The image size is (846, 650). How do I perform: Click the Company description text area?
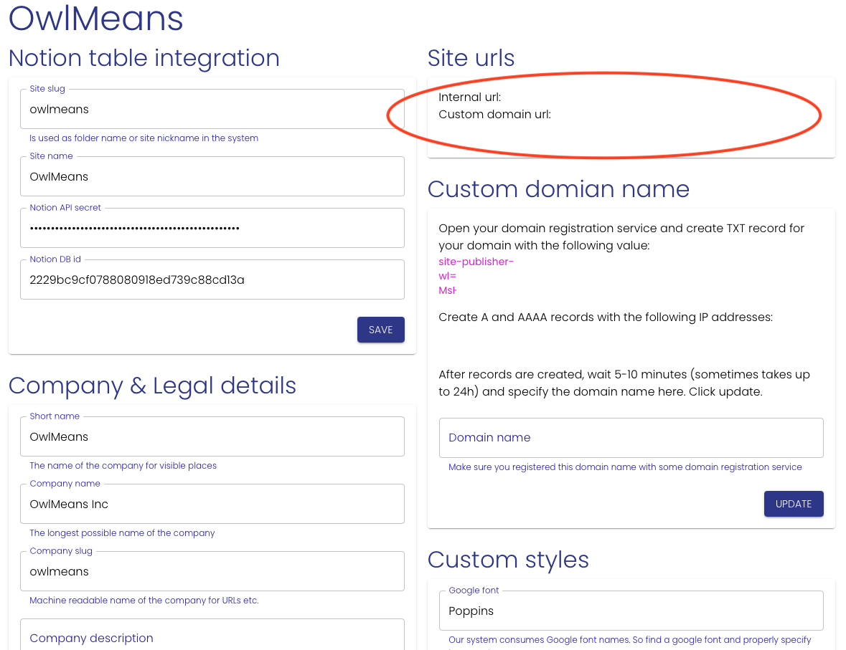[x=212, y=635]
